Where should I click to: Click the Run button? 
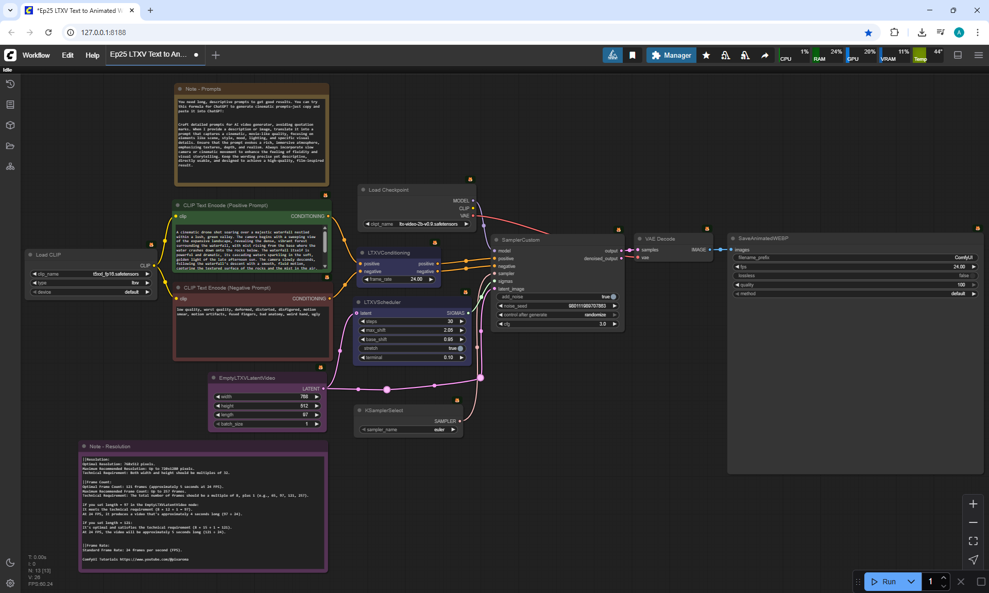coord(884,582)
